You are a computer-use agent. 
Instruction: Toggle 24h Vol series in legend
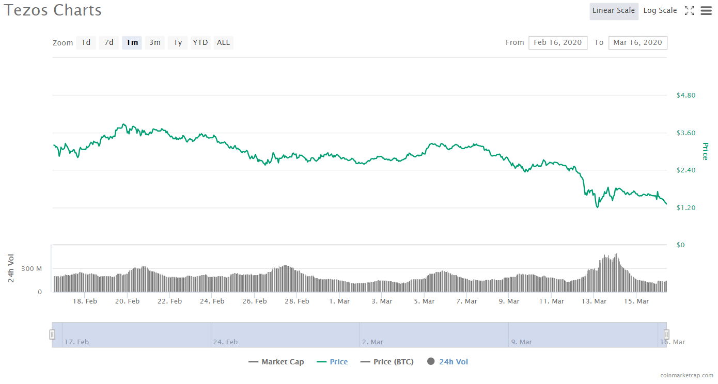click(x=447, y=362)
